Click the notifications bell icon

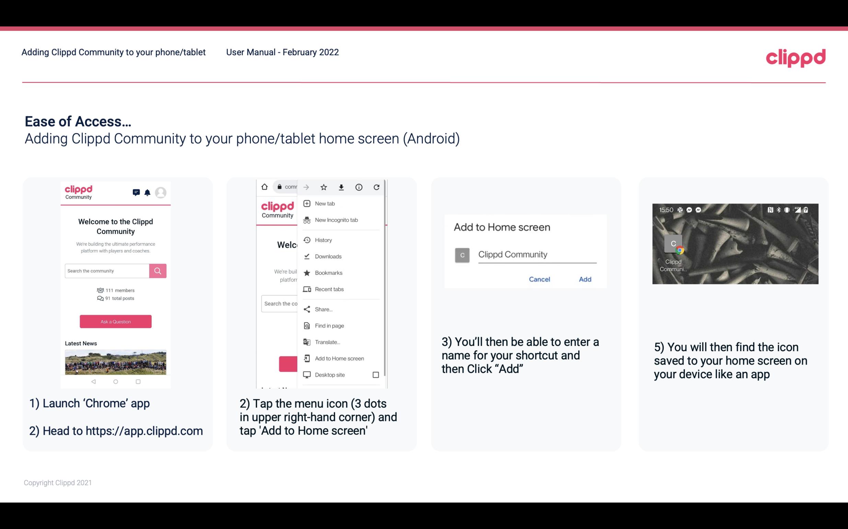coord(147,193)
